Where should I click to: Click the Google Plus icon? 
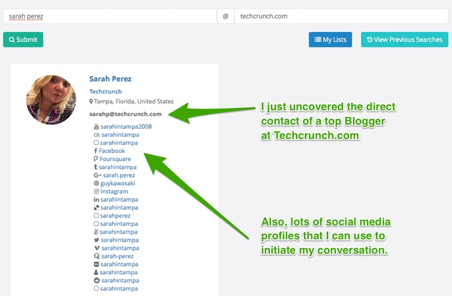(97, 175)
